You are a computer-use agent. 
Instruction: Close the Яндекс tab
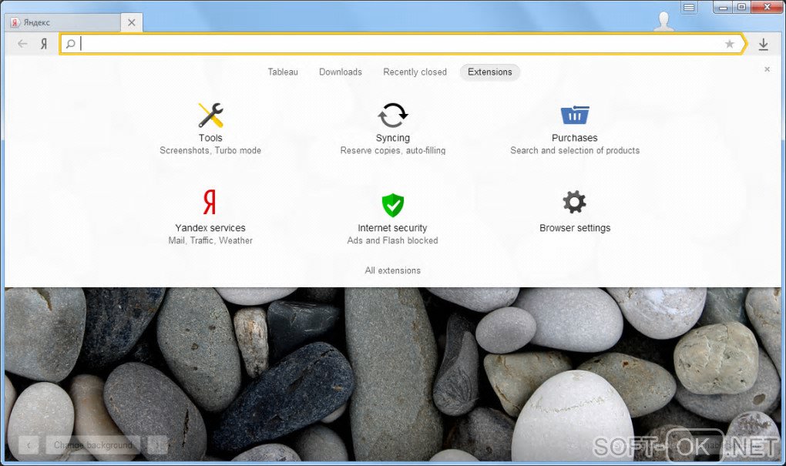click(x=131, y=22)
